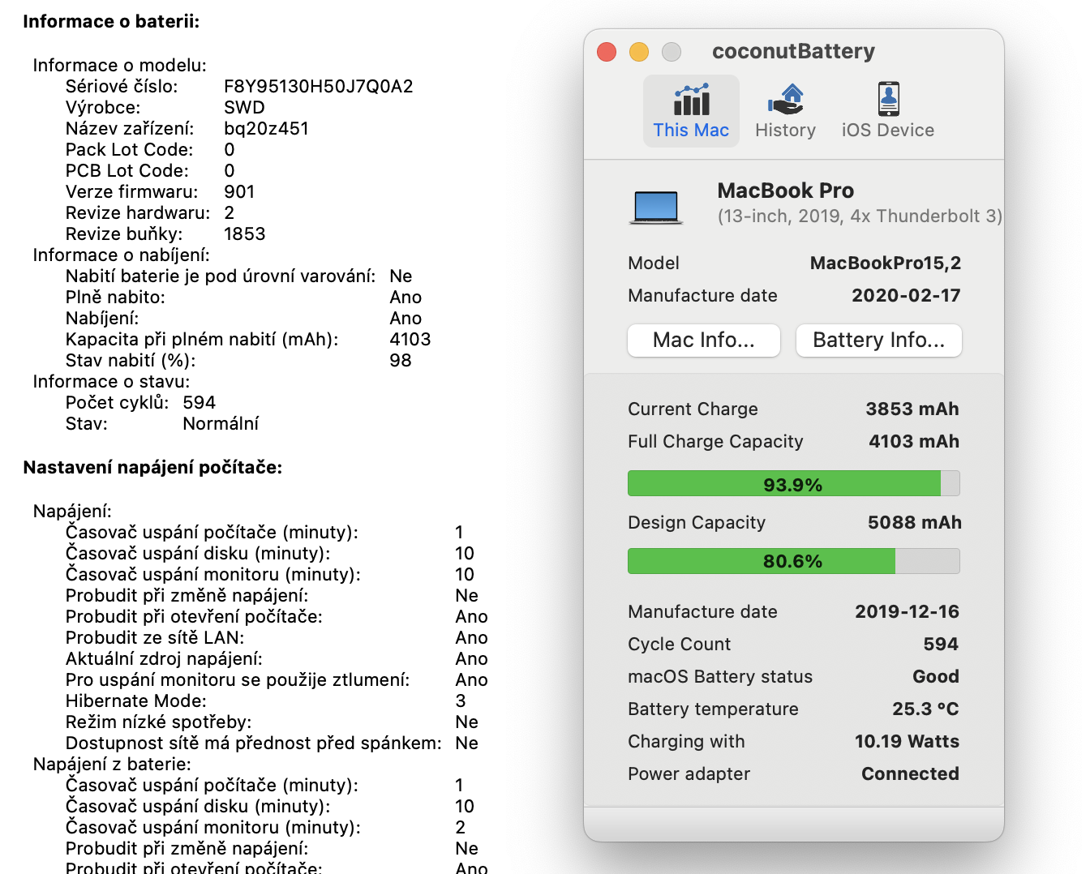The image size is (1090, 874).
Task: Click the 'Režim nízké spotřeby:' label
Action: (x=159, y=722)
